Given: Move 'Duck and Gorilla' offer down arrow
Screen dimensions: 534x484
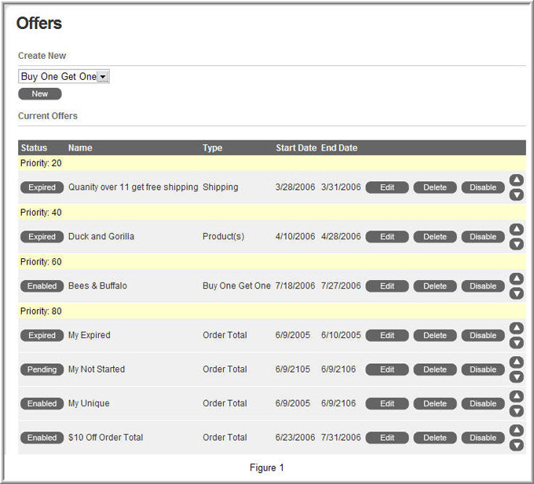Looking at the screenshot, I should point(516,244).
